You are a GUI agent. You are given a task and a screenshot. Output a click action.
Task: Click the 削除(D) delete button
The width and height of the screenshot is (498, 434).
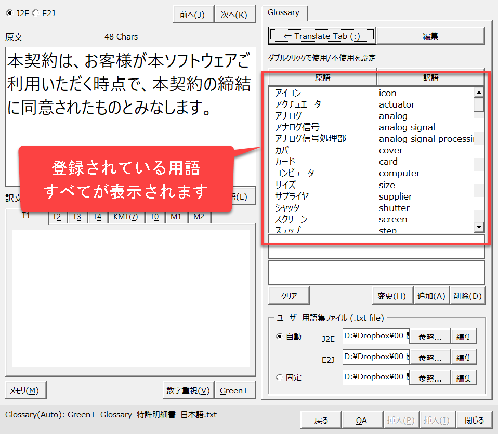(x=467, y=296)
